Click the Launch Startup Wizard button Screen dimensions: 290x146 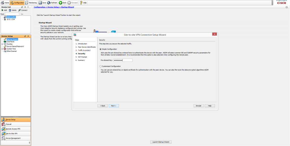coord(161,142)
